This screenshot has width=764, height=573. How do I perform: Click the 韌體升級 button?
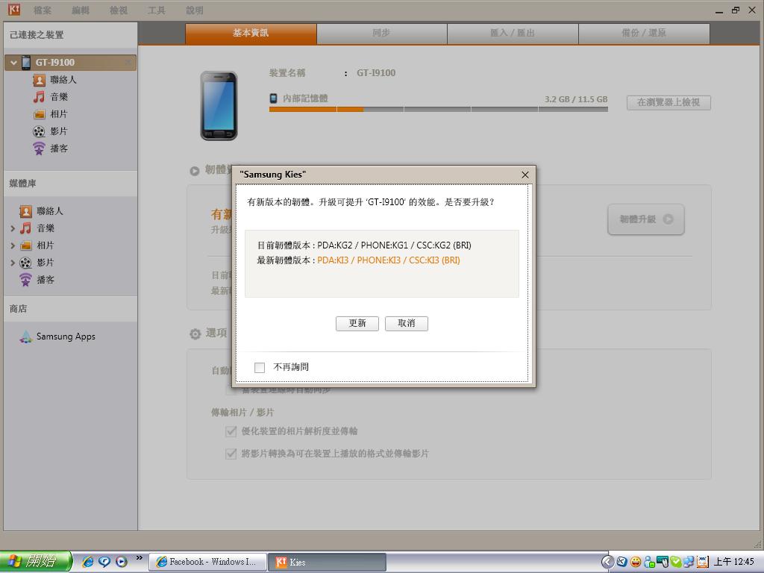pyautogui.click(x=645, y=219)
